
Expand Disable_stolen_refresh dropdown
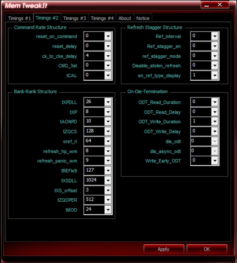tap(215, 65)
